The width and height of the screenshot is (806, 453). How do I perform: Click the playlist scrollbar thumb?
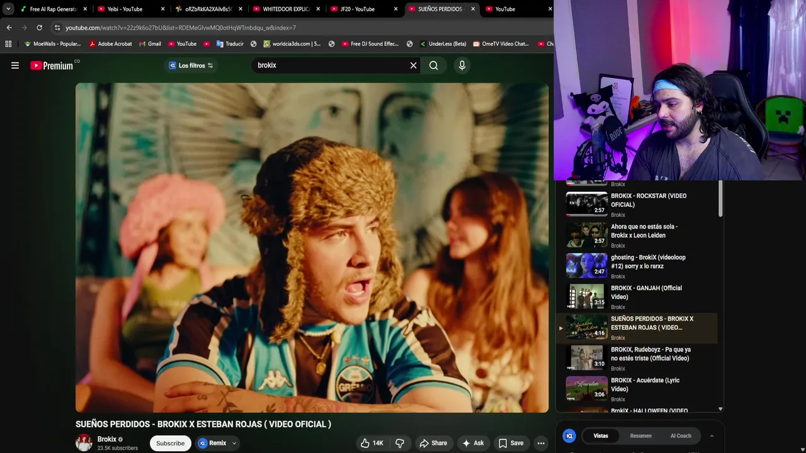tap(720, 199)
